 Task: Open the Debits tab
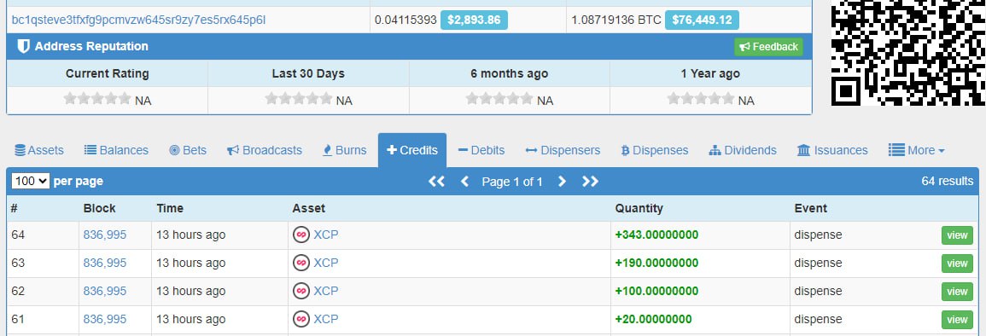pos(481,150)
